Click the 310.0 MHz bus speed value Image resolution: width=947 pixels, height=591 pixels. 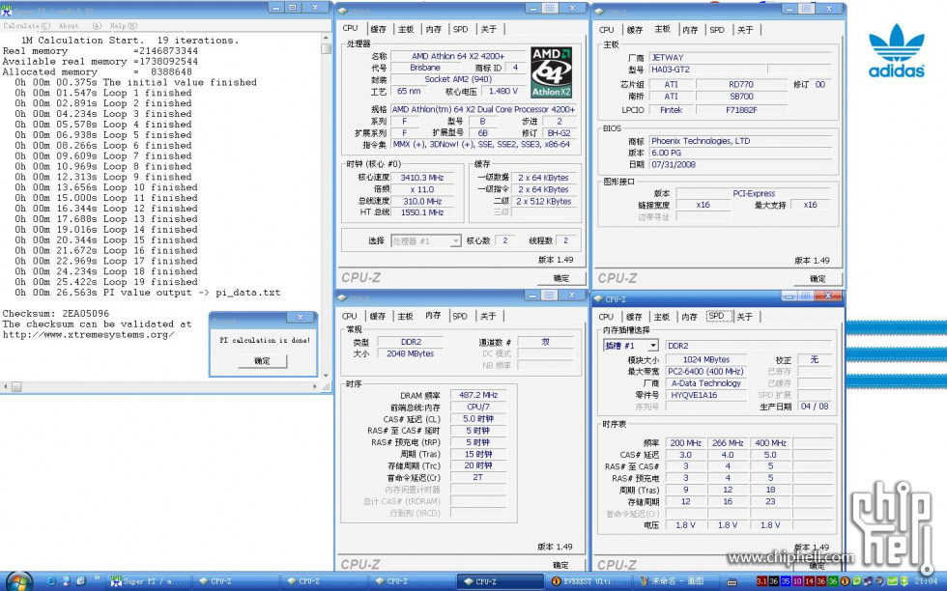421,201
